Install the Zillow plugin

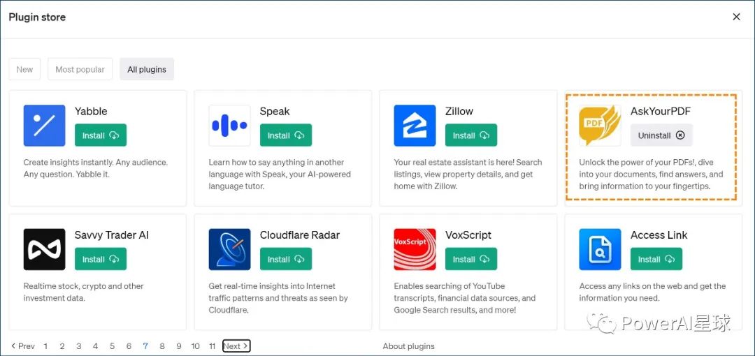[x=471, y=135]
